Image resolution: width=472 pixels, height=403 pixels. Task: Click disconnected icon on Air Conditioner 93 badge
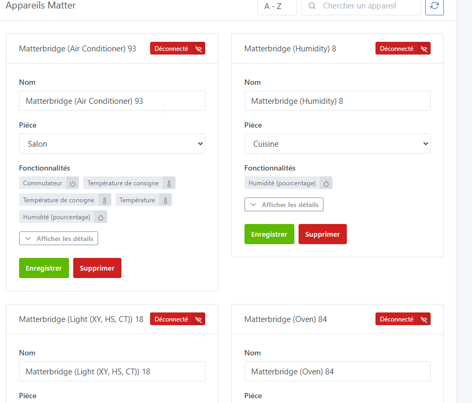click(x=198, y=49)
